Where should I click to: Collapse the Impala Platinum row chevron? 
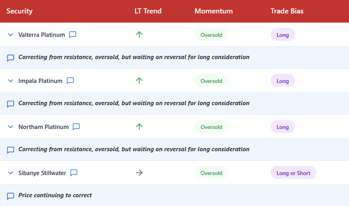coord(10,81)
